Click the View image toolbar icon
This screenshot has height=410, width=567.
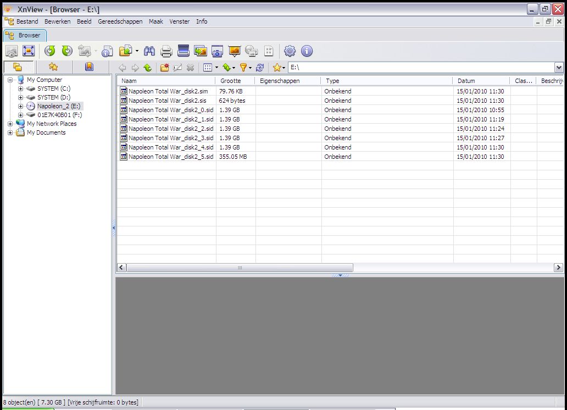[12, 51]
